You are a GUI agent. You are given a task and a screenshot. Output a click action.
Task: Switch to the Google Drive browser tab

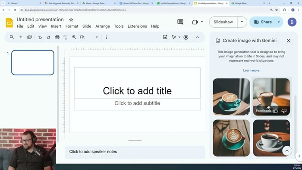pos(98,3)
